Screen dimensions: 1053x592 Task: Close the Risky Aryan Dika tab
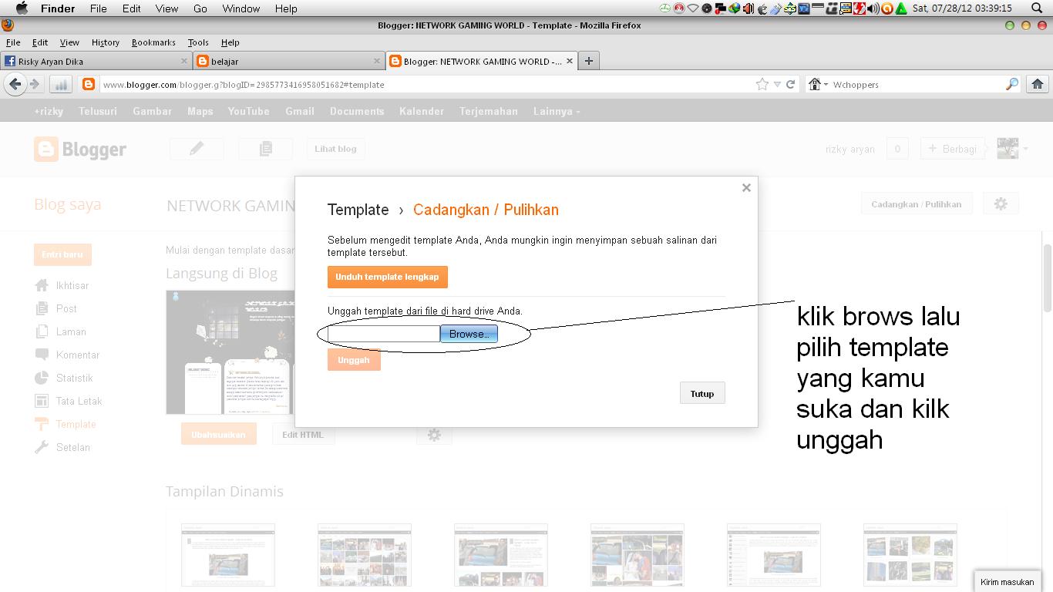pyautogui.click(x=184, y=61)
